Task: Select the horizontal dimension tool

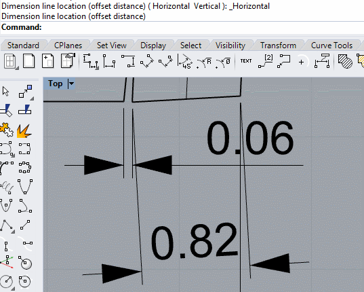Action: pyautogui.click(x=109, y=61)
